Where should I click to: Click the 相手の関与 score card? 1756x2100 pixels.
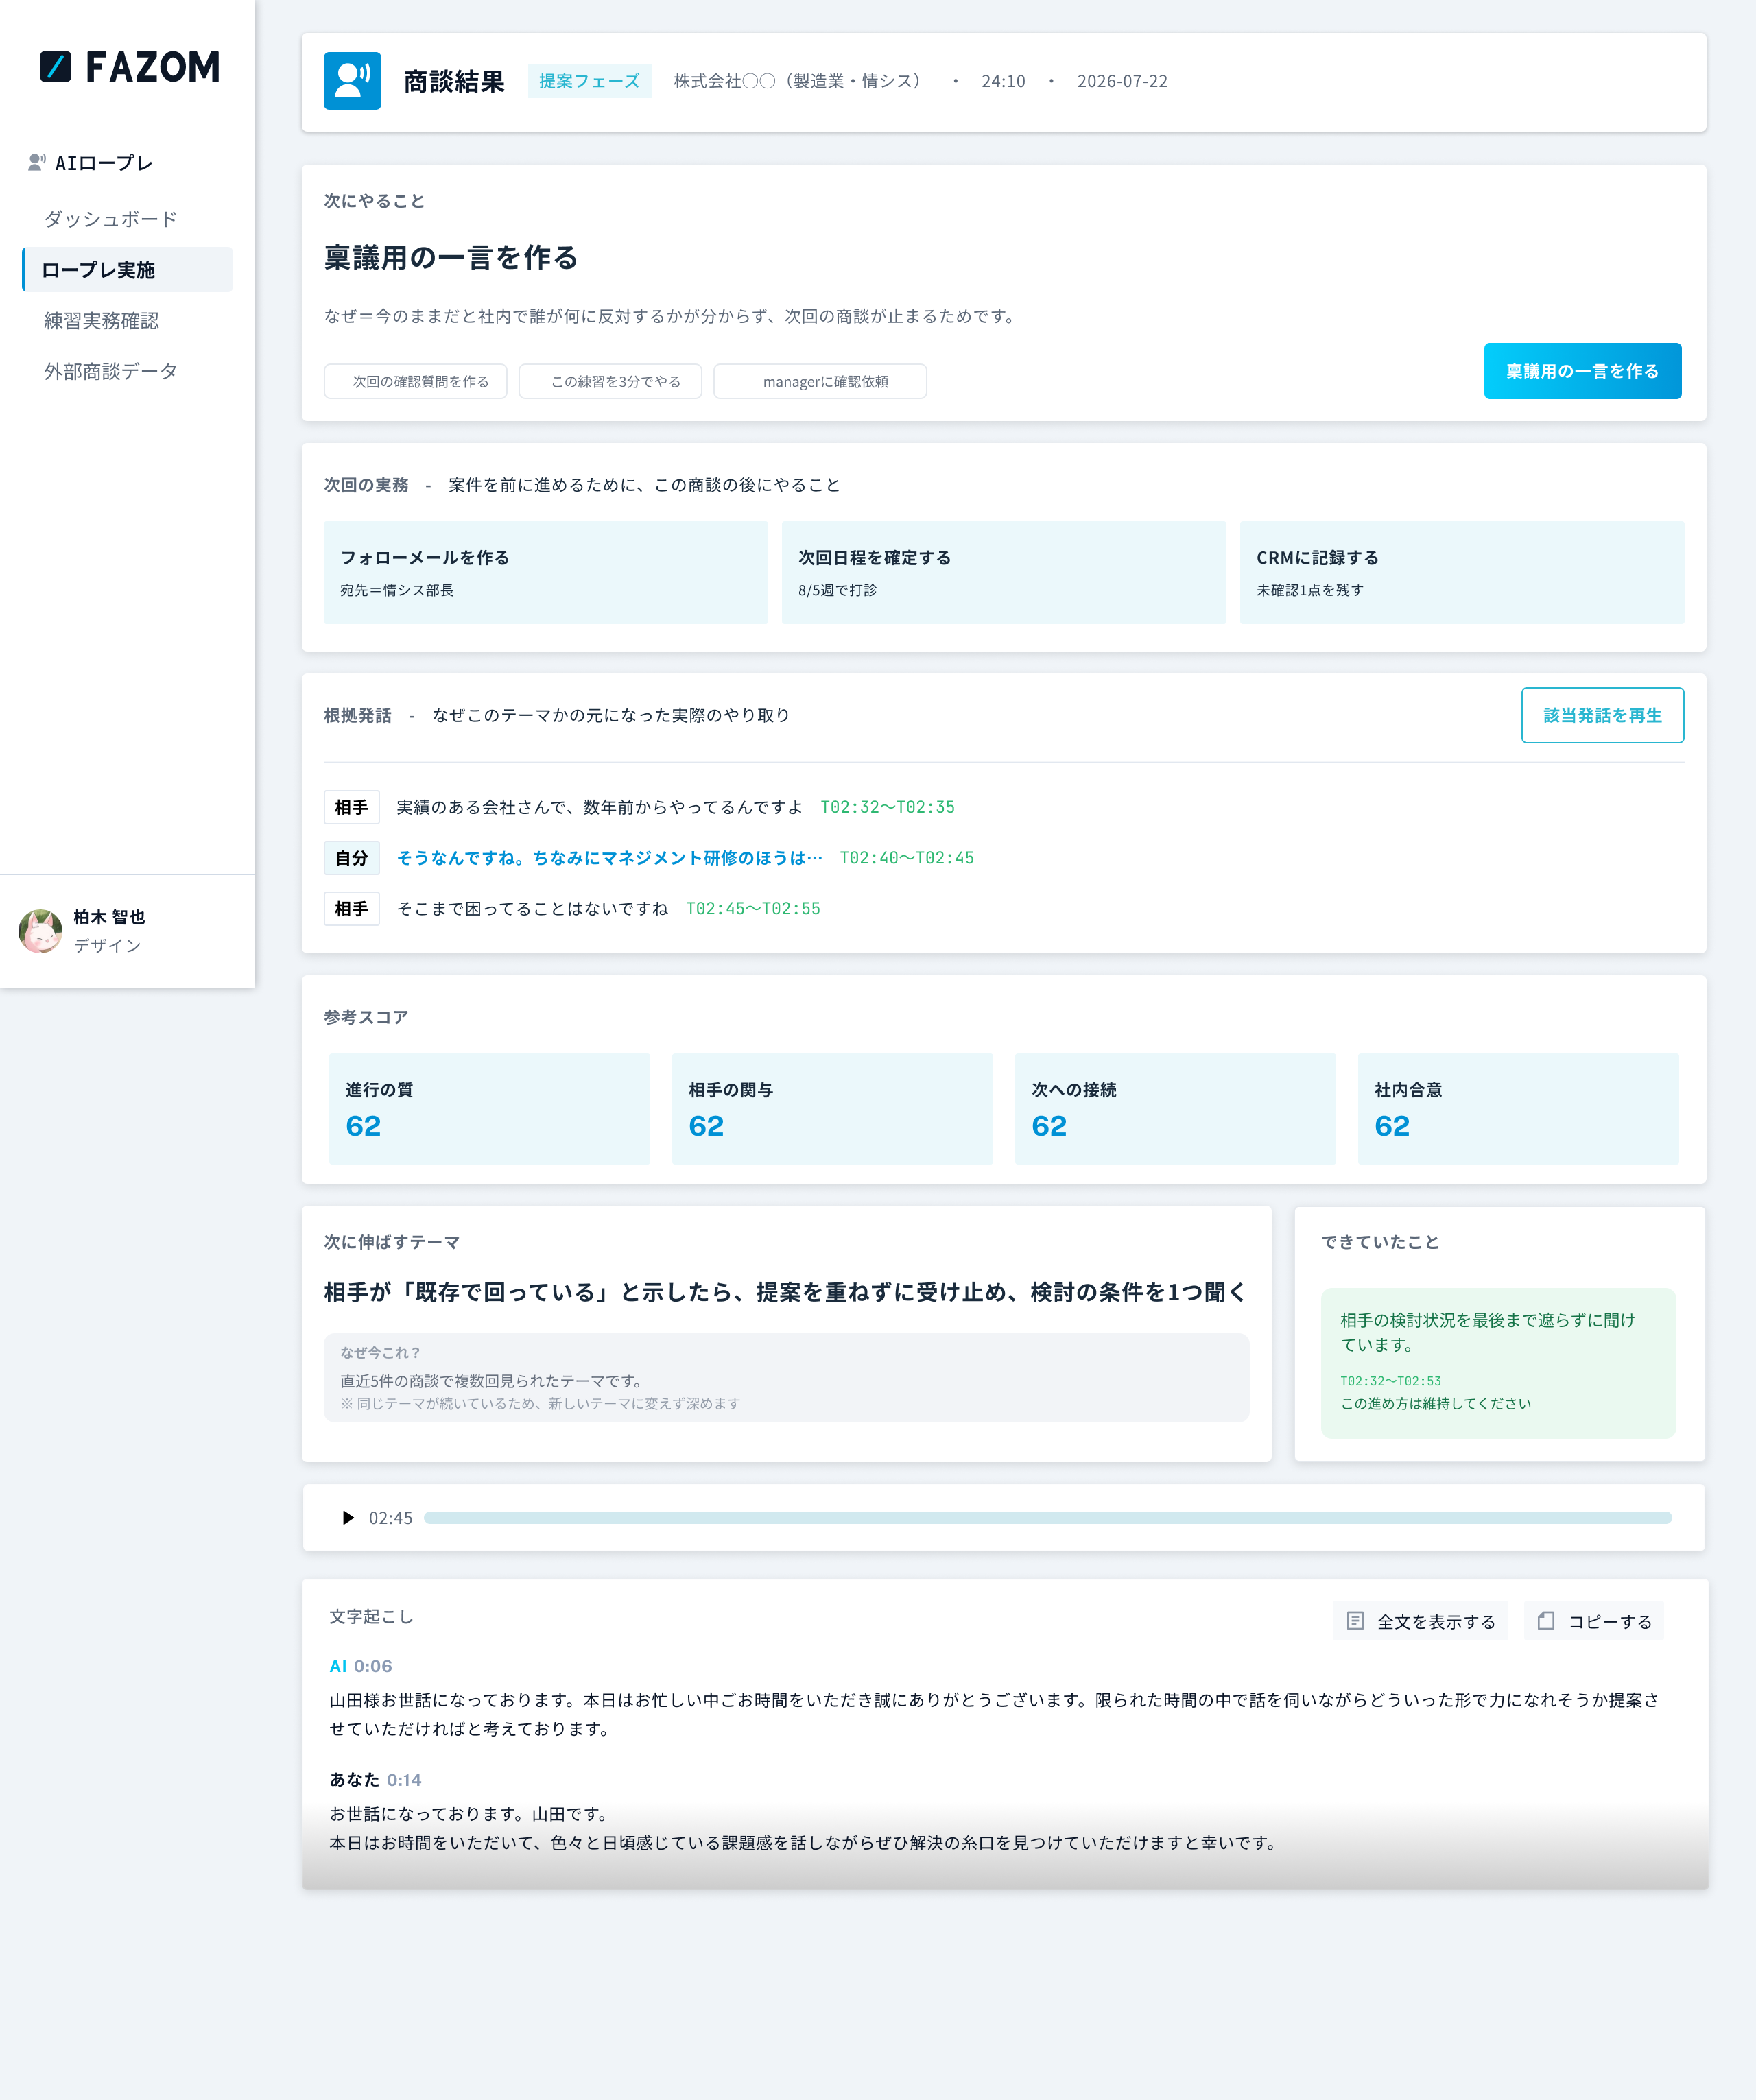(x=832, y=1109)
